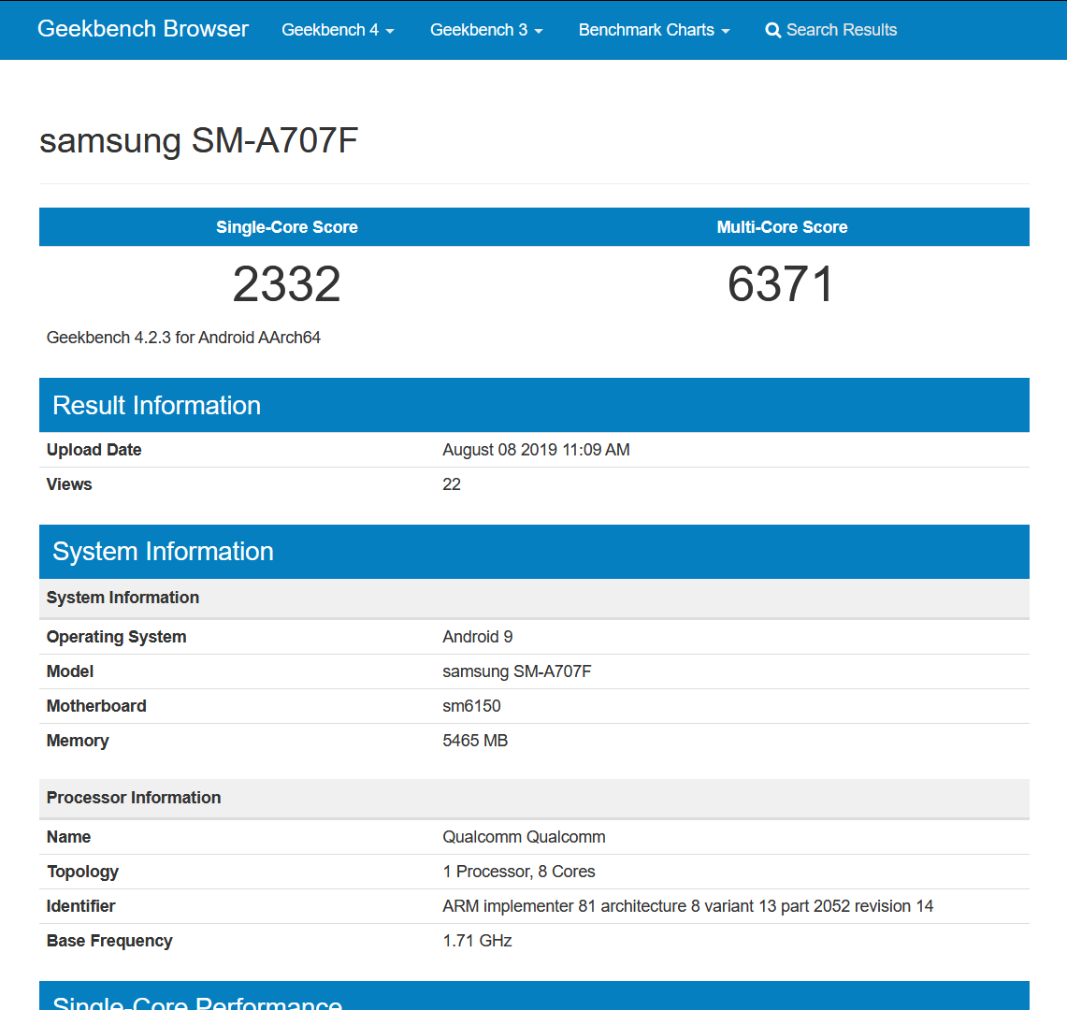Click the Single-Core Performance section header

tap(534, 996)
